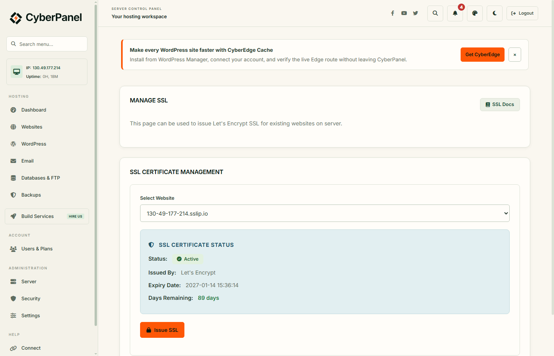Click the sidebar vertical scrollbar
The width and height of the screenshot is (554, 356).
(96, 166)
